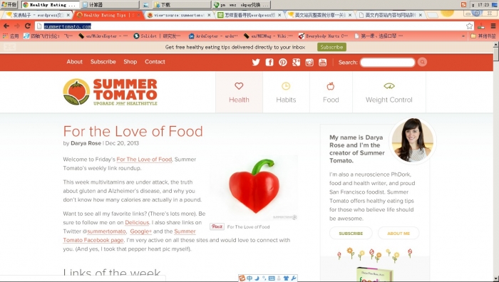Select the Weight Control navigation tab
Screen dimensions: 499x282
tap(389, 92)
